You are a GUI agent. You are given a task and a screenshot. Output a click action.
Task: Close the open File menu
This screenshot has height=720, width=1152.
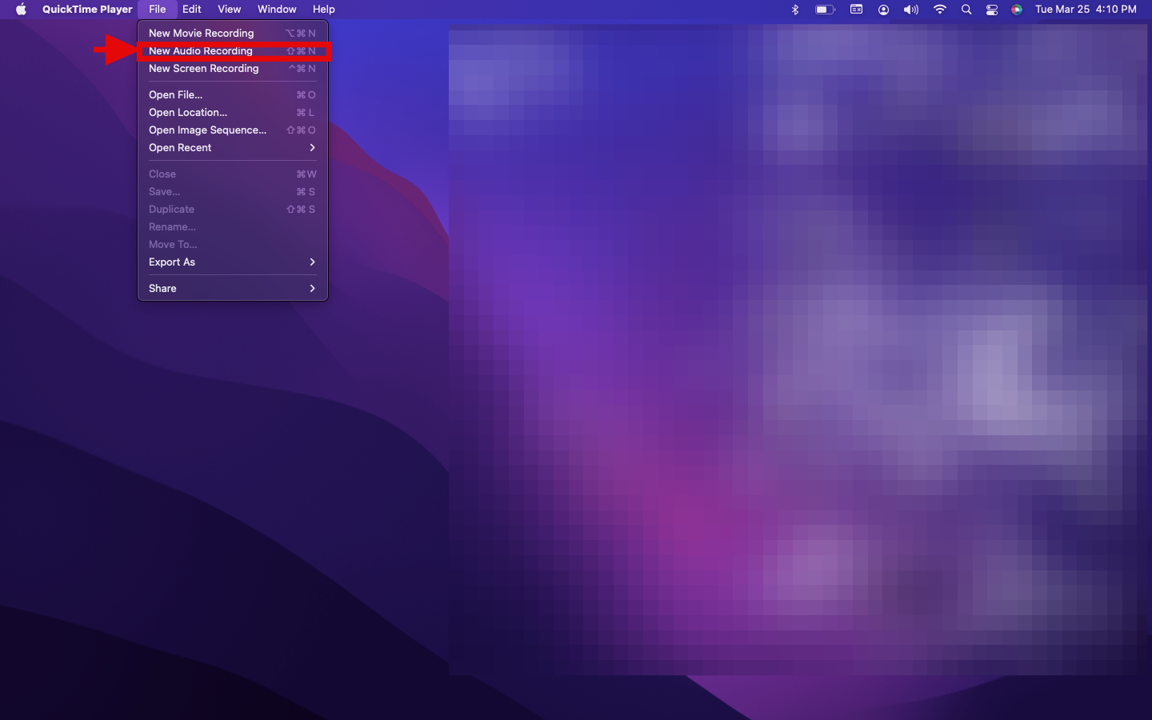pos(158,10)
